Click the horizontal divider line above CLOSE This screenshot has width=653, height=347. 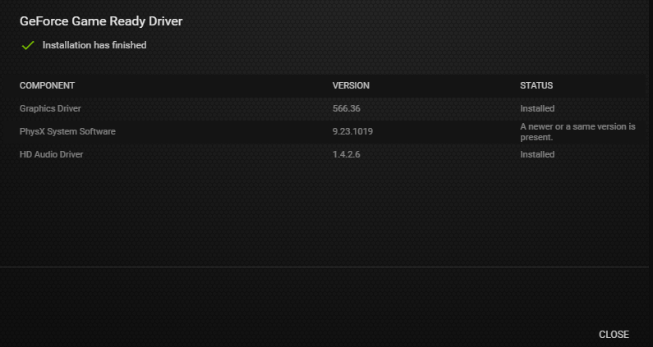pos(326,267)
